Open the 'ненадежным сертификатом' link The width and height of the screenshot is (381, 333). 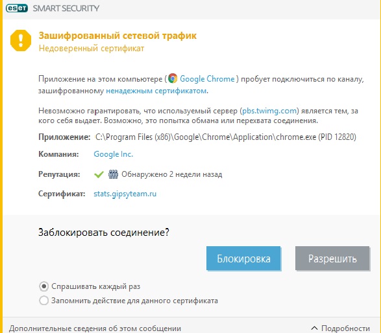click(156, 91)
